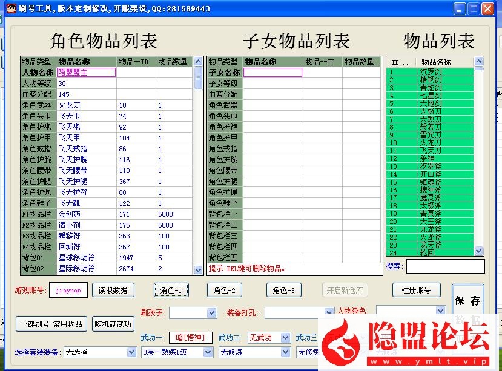Switch to 角色-3

tap(283, 291)
